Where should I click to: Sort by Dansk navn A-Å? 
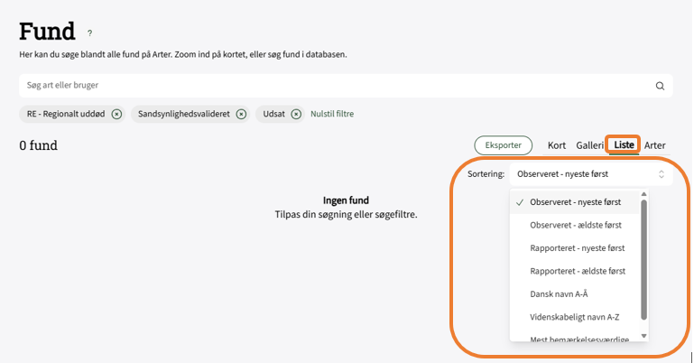click(x=560, y=293)
